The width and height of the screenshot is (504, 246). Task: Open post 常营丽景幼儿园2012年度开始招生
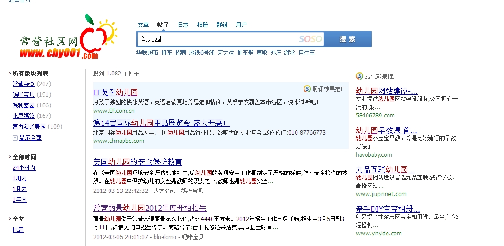(150, 208)
